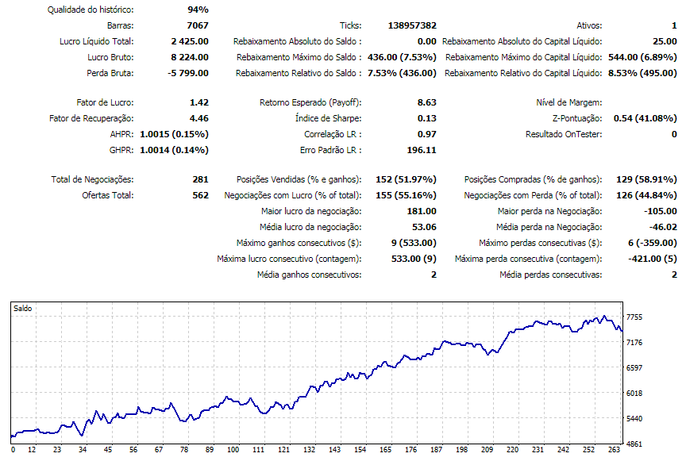Select the Z-Pontuação value 0.54 (41.08%)

(x=646, y=118)
